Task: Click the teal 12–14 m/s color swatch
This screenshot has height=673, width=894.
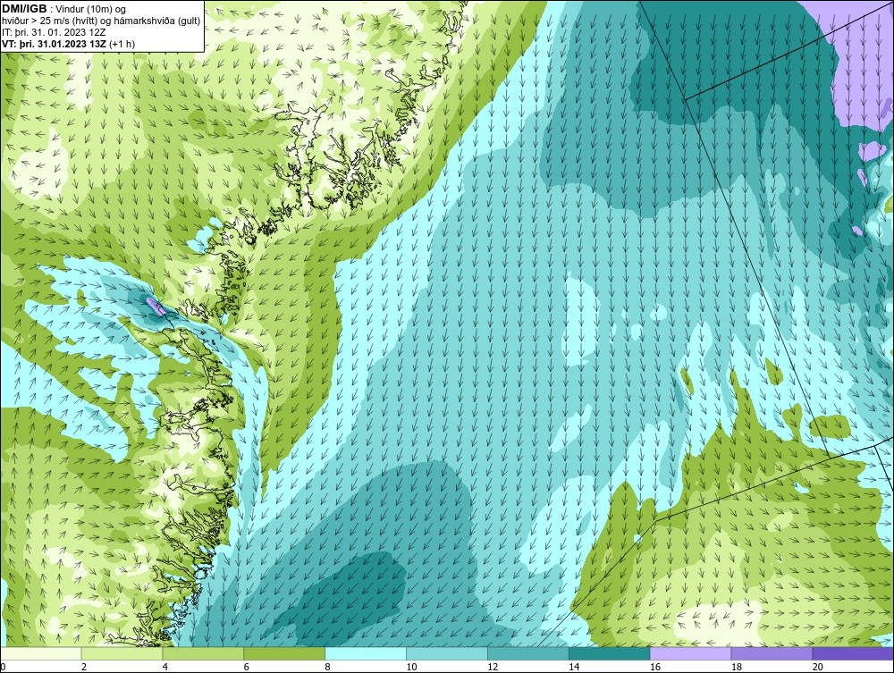Action: [528, 653]
